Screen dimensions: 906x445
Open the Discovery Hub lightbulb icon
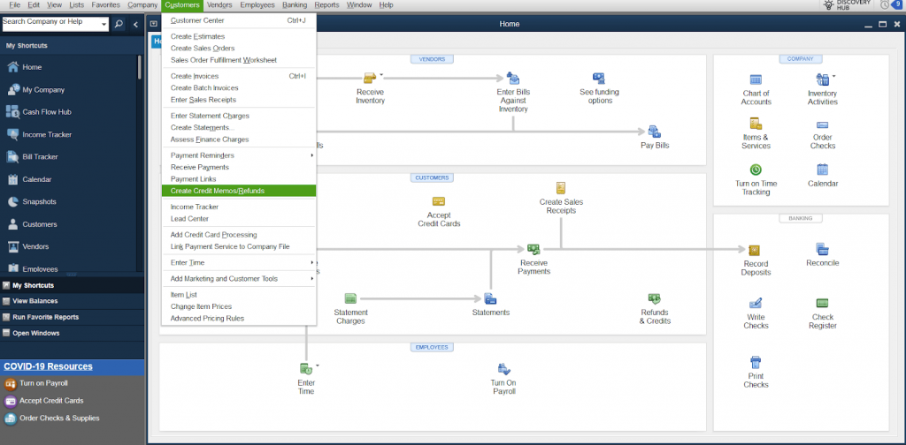click(828, 4)
